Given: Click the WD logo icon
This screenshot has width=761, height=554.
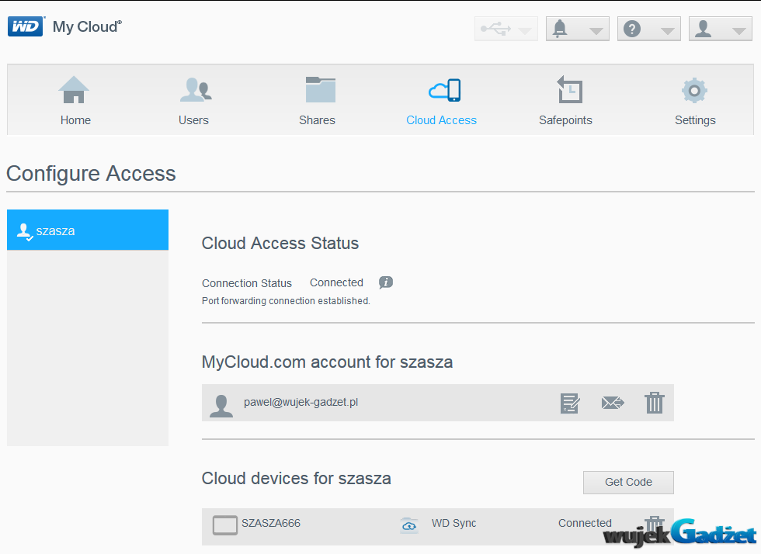Looking at the screenshot, I should [x=26, y=27].
